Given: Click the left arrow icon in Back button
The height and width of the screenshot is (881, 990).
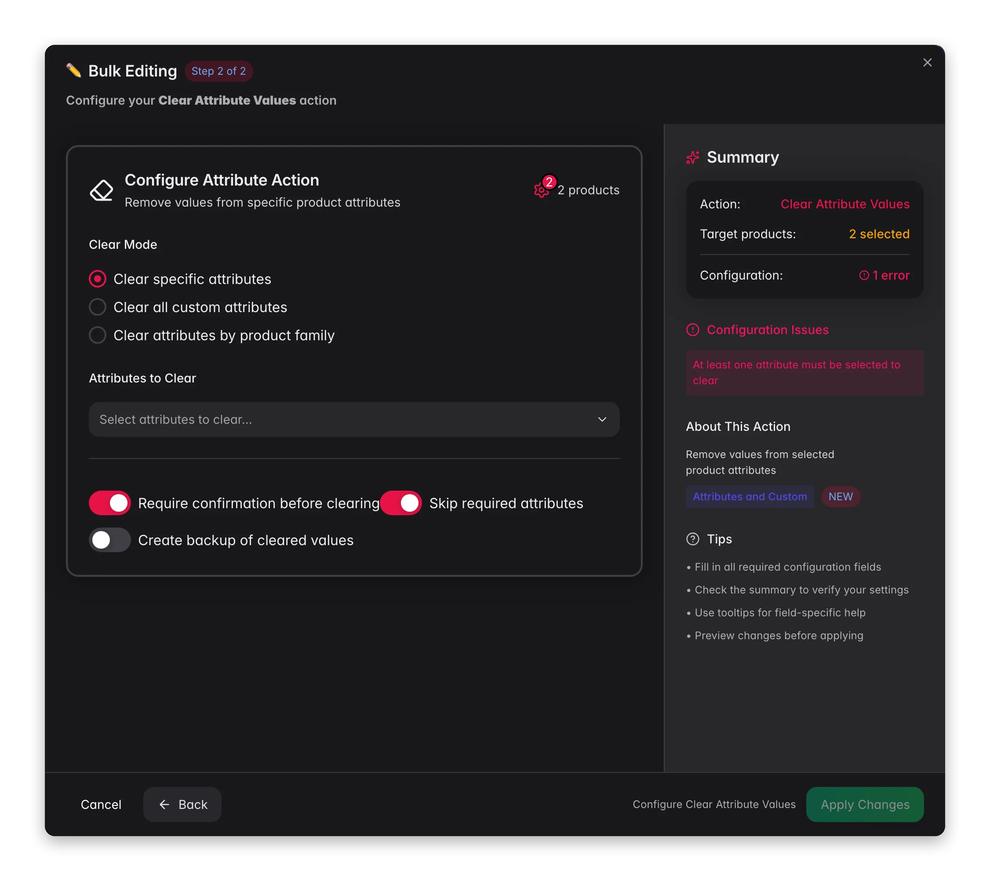Looking at the screenshot, I should click(x=164, y=805).
